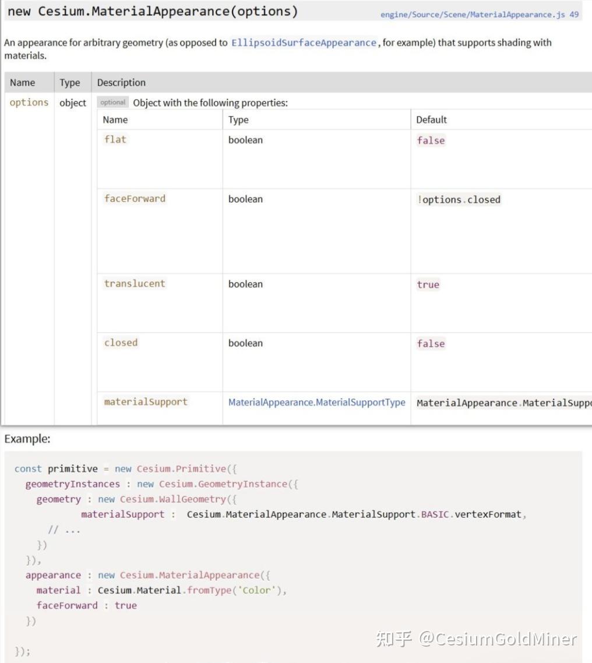Click the 'Description' column header
The height and width of the screenshot is (663, 592).
(121, 83)
